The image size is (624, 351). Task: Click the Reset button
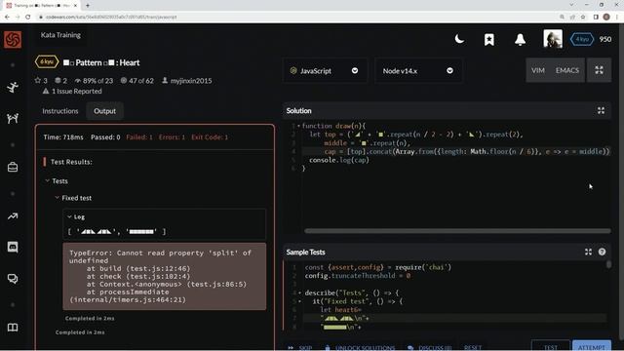[473, 347]
